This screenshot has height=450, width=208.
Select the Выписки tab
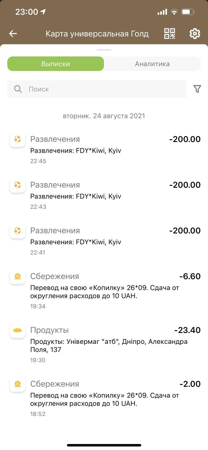pyautogui.click(x=55, y=64)
